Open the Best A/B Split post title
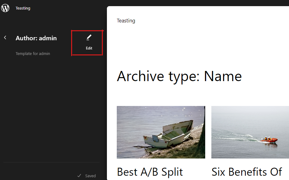 tap(150, 172)
